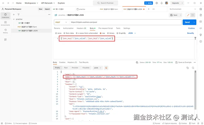Screen dimensions: 204x125
Task: Click the Search Postman box
Action: (x=106, y=3)
